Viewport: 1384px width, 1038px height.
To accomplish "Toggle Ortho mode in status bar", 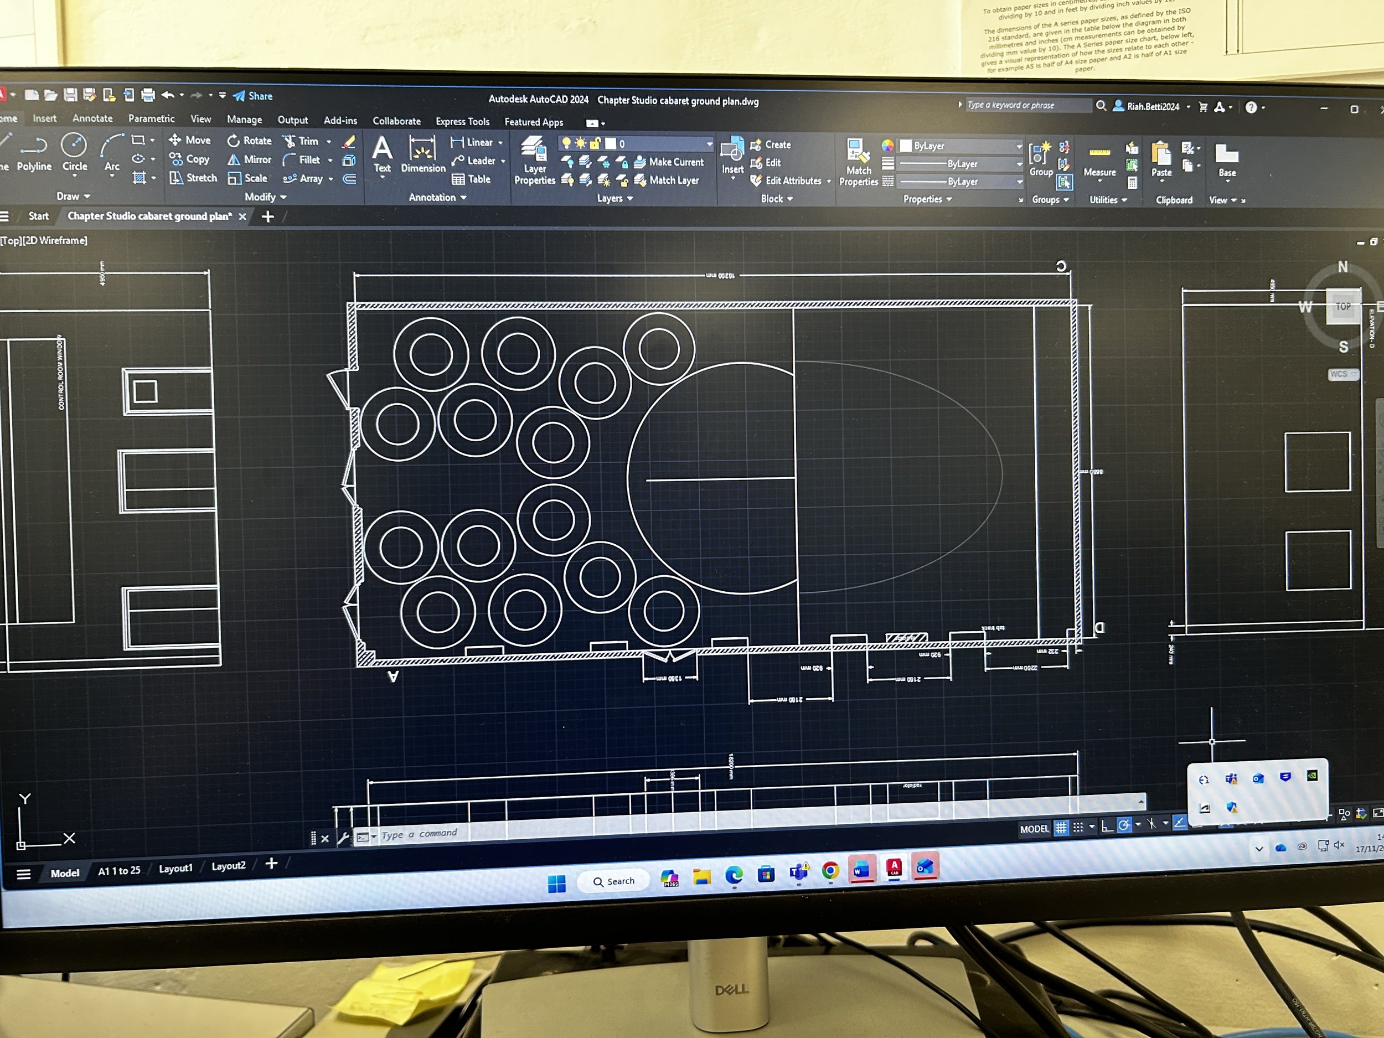I will (x=1106, y=826).
